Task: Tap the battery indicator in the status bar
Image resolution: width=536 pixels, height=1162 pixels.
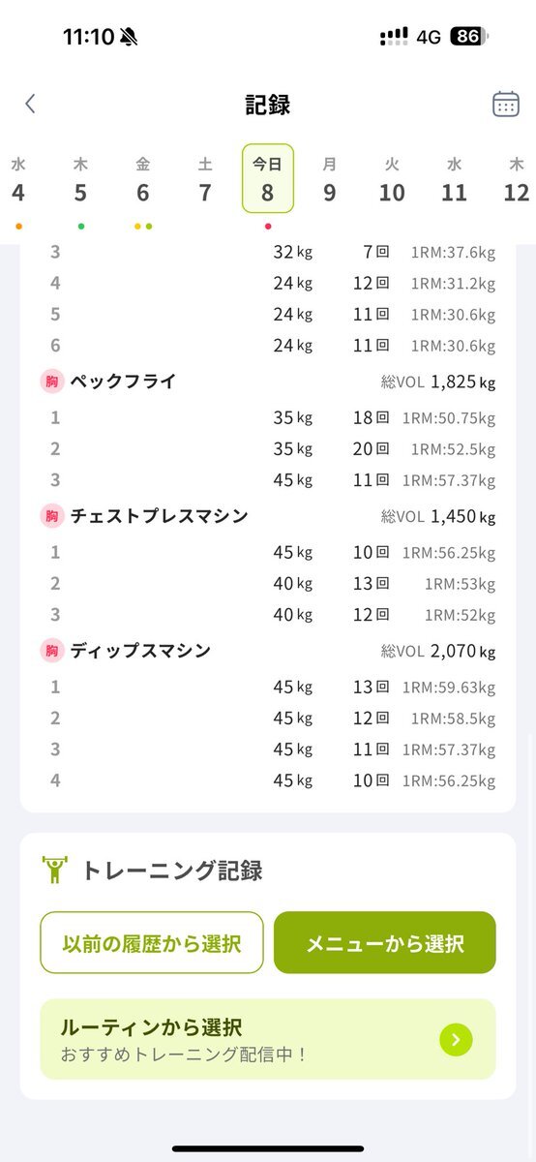Action: pos(468,37)
